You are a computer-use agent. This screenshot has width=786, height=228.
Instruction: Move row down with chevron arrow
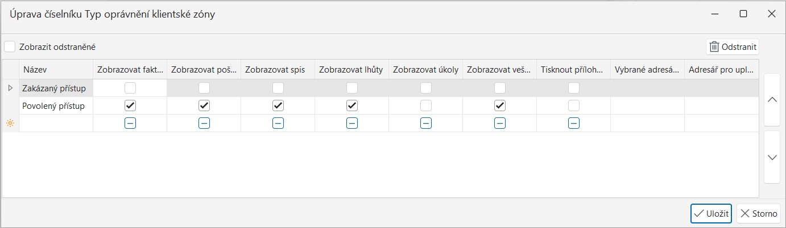coord(772,157)
